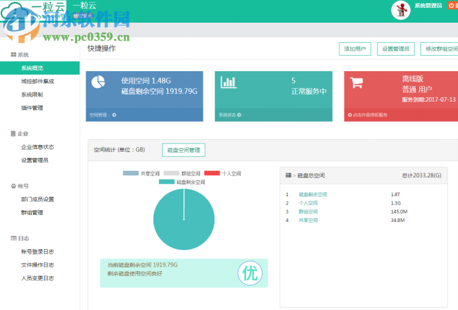Click 点击升级授权服务 on the red card
The image size is (458, 310).
click(370, 115)
